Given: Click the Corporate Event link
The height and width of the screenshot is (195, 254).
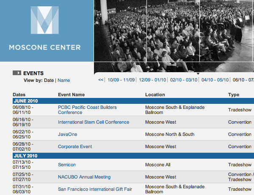Looking at the screenshot, I should coord(75,146).
